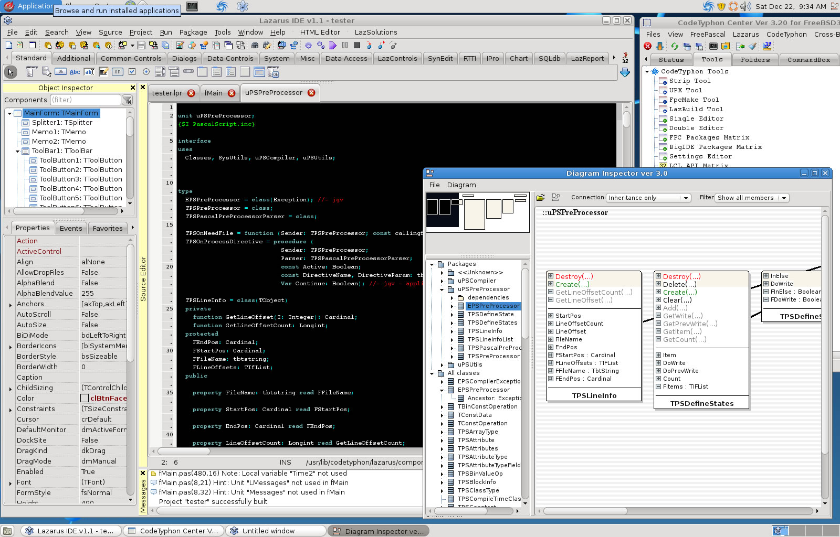Pick the TScrollBar component icon in palette
This screenshot has height=537, width=840.
tap(188, 72)
